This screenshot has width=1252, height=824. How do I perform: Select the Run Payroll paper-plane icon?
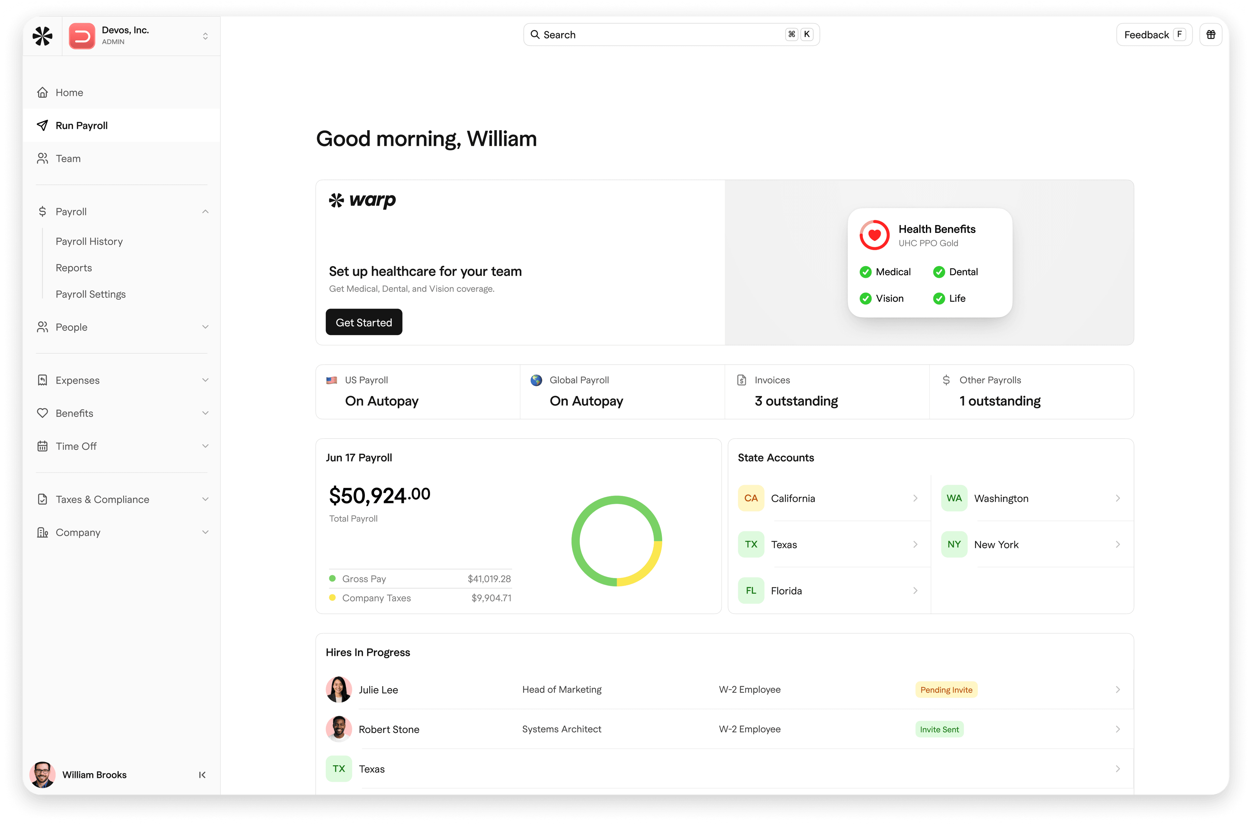click(x=43, y=125)
